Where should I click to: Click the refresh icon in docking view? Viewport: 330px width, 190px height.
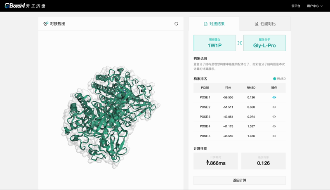click(176, 24)
